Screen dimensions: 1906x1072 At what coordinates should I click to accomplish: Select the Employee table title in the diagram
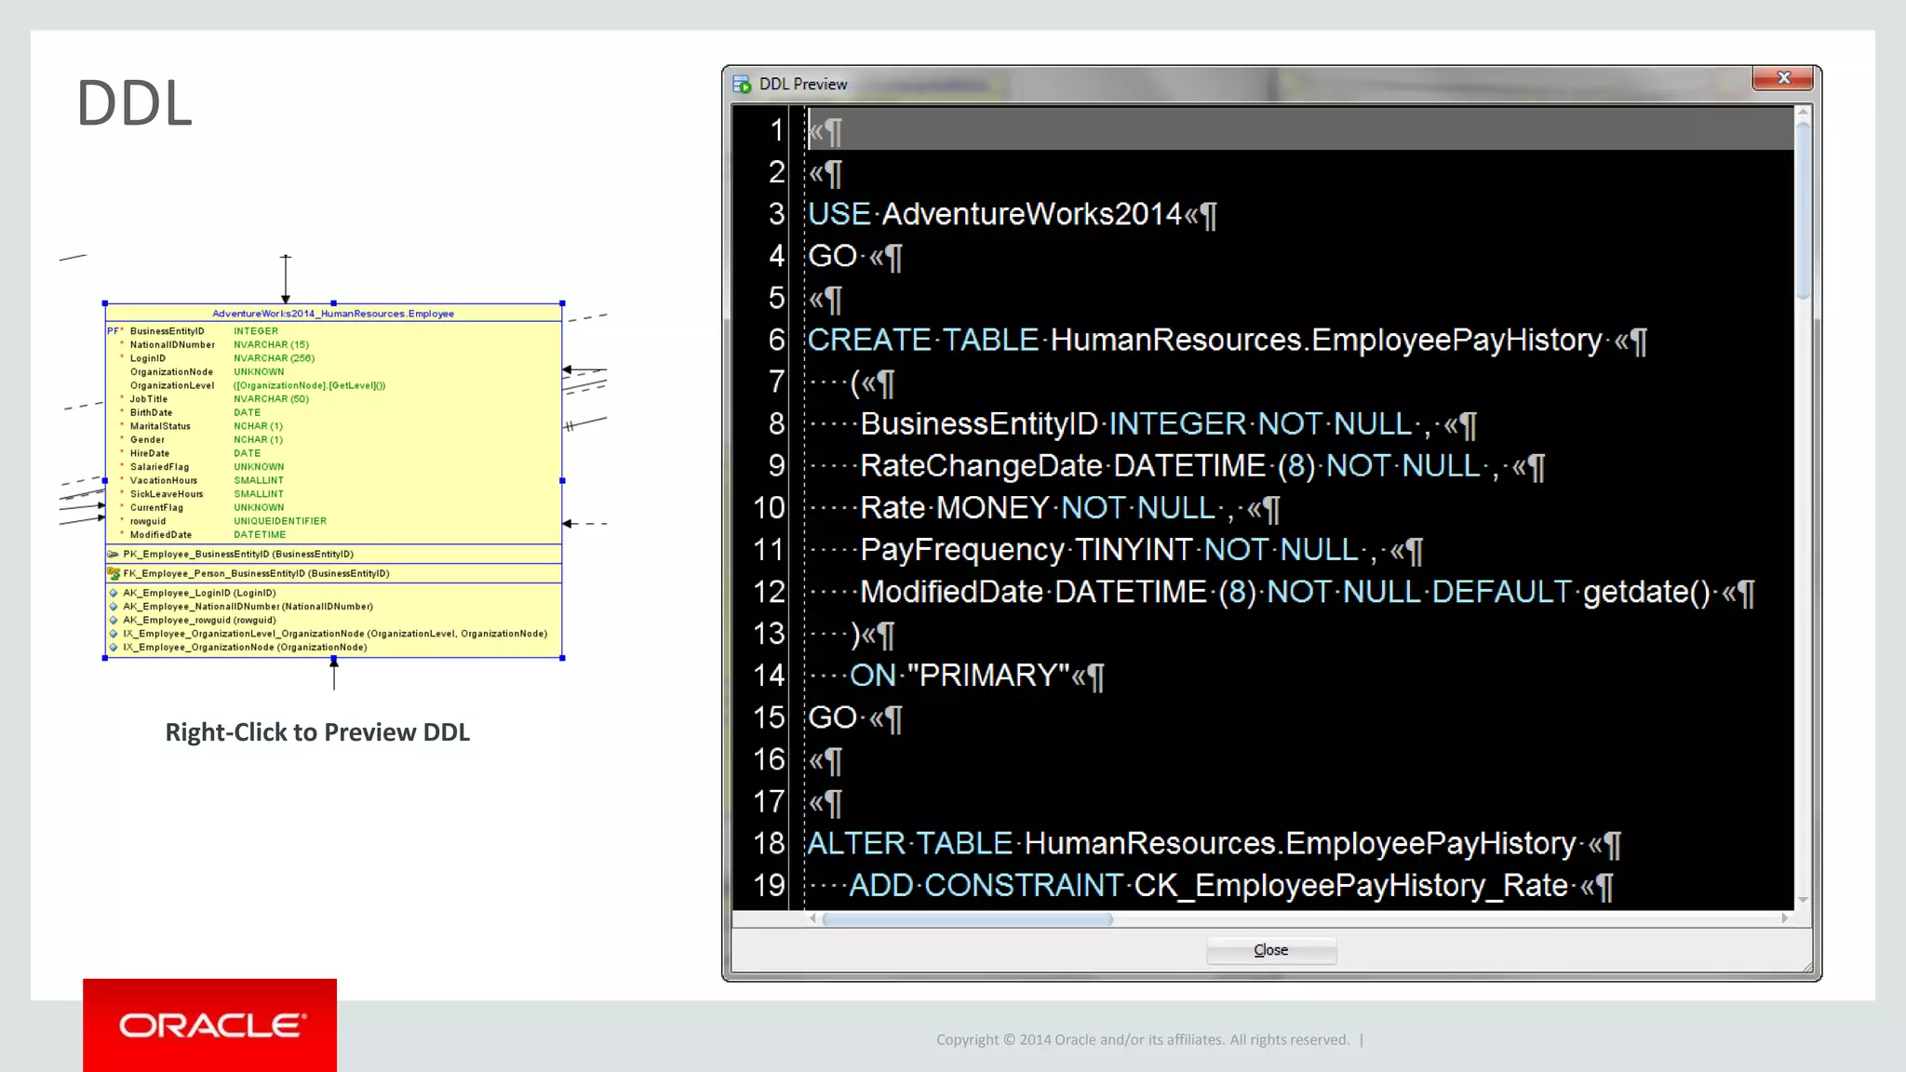(333, 314)
